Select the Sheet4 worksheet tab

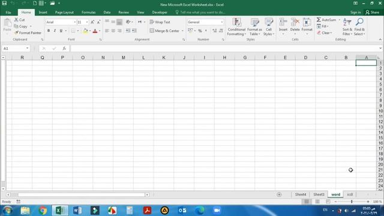click(301, 194)
